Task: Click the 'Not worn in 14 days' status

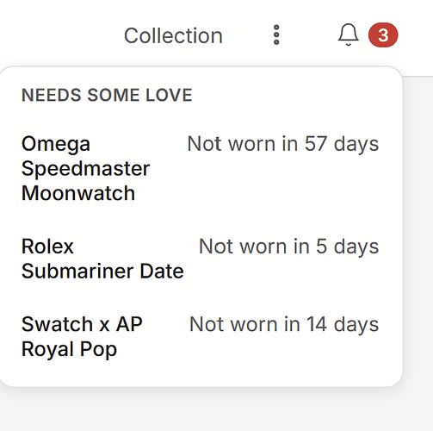Action: point(284,324)
